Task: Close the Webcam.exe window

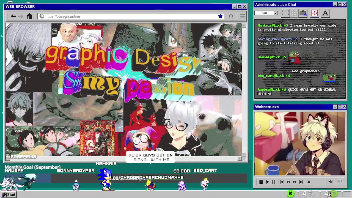Action: coord(344,107)
